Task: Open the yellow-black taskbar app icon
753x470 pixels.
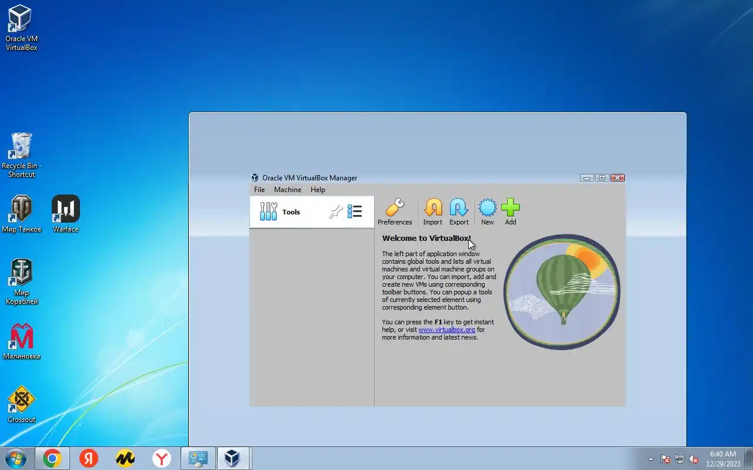Action: coord(125,458)
